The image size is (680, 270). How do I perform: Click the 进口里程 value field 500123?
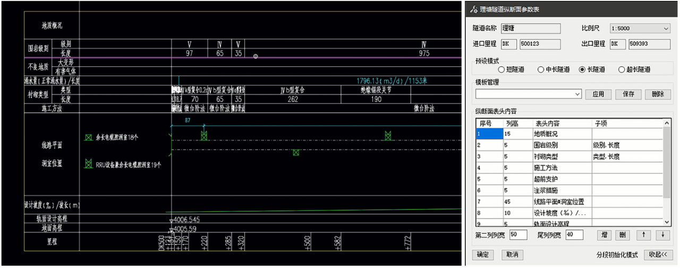tap(539, 44)
